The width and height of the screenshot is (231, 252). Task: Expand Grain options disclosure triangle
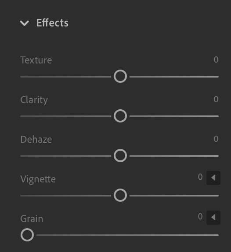(x=213, y=218)
